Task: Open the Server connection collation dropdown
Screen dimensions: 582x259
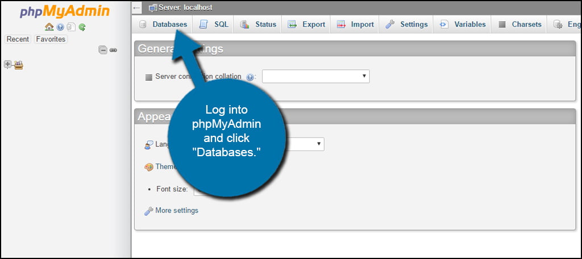Action: (316, 77)
